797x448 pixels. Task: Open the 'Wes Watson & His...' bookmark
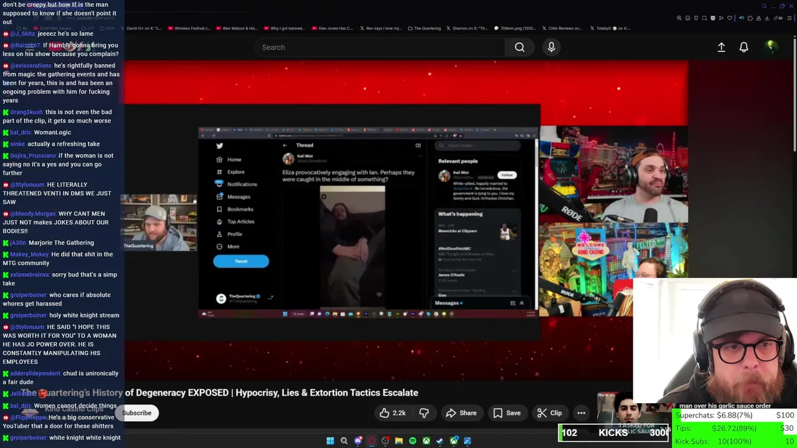236,28
